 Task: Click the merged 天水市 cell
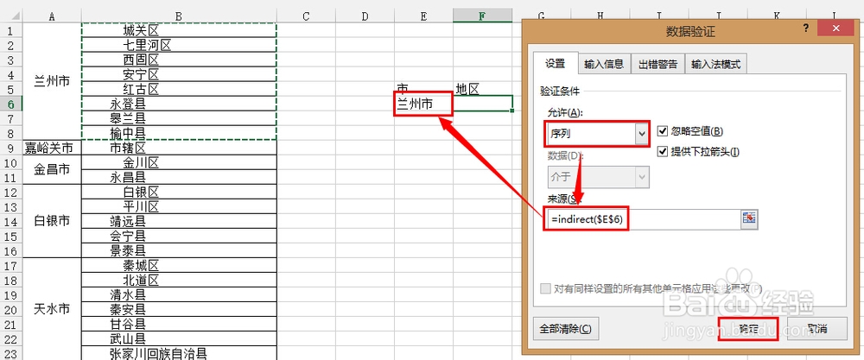(x=52, y=309)
